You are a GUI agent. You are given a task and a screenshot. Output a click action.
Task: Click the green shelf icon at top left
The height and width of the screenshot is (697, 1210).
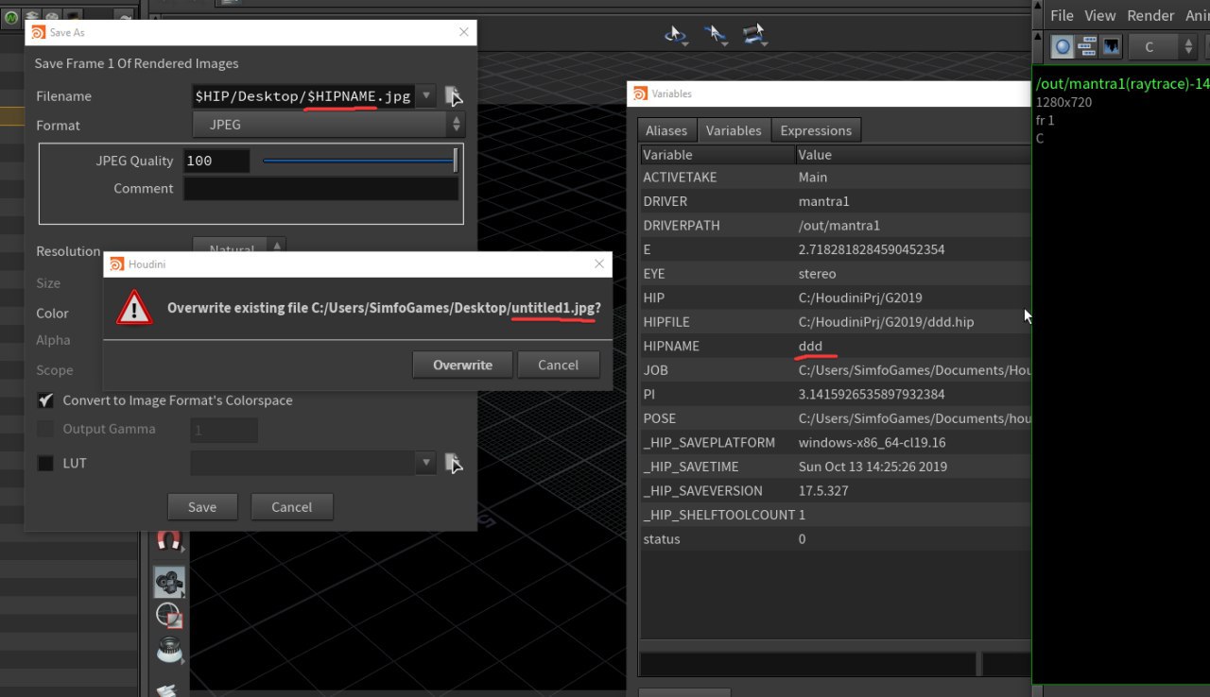pyautogui.click(x=10, y=17)
